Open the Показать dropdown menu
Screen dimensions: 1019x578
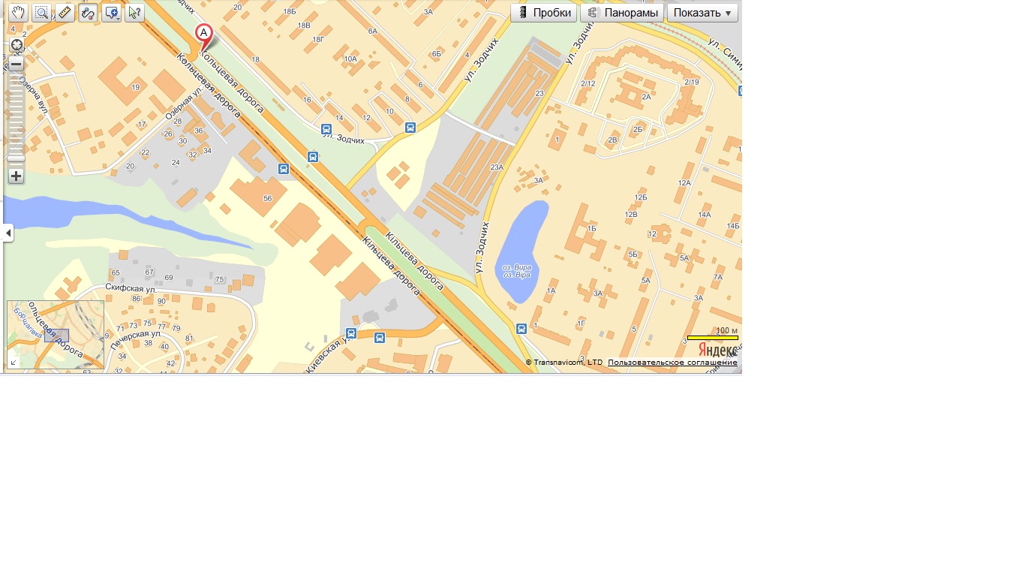coord(702,13)
